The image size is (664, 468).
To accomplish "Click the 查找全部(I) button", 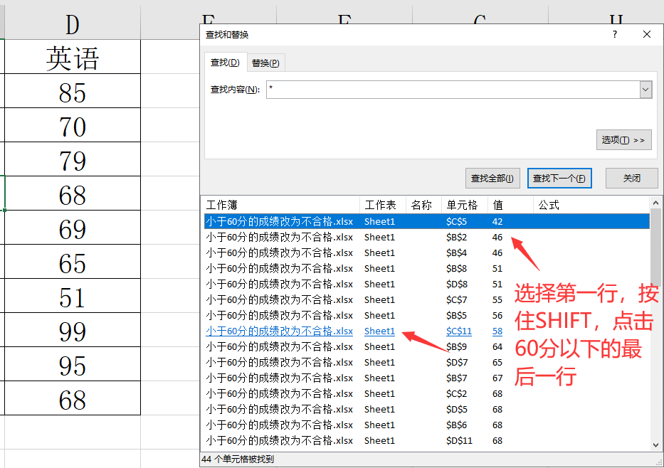I will 492,178.
